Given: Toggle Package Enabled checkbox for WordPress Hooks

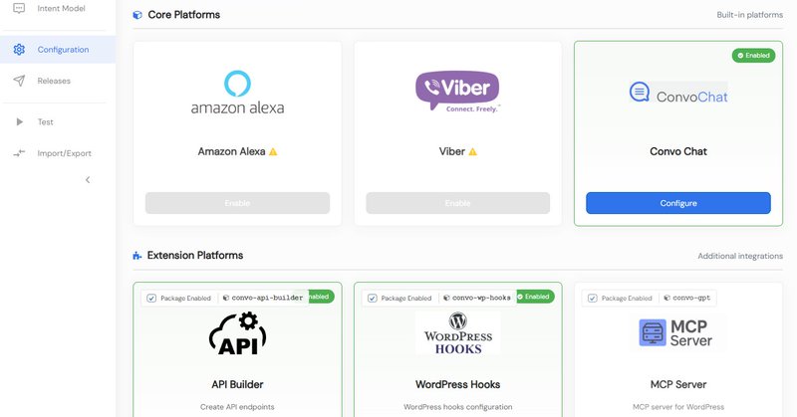Looking at the screenshot, I should tap(372, 298).
